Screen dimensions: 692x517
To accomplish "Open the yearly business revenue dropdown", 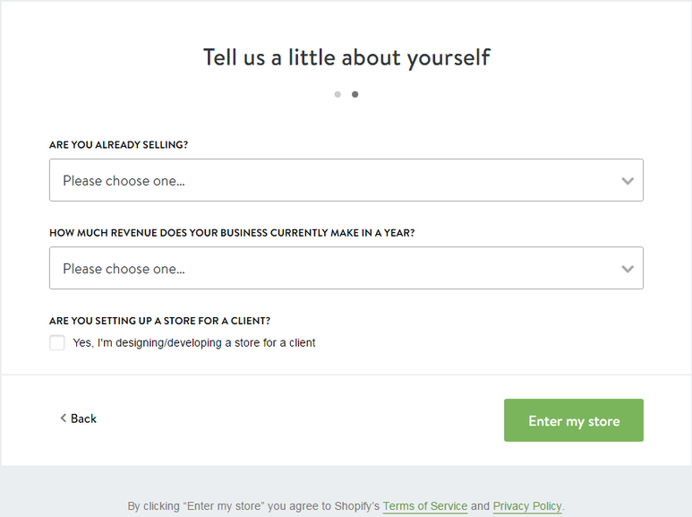I will (x=346, y=268).
